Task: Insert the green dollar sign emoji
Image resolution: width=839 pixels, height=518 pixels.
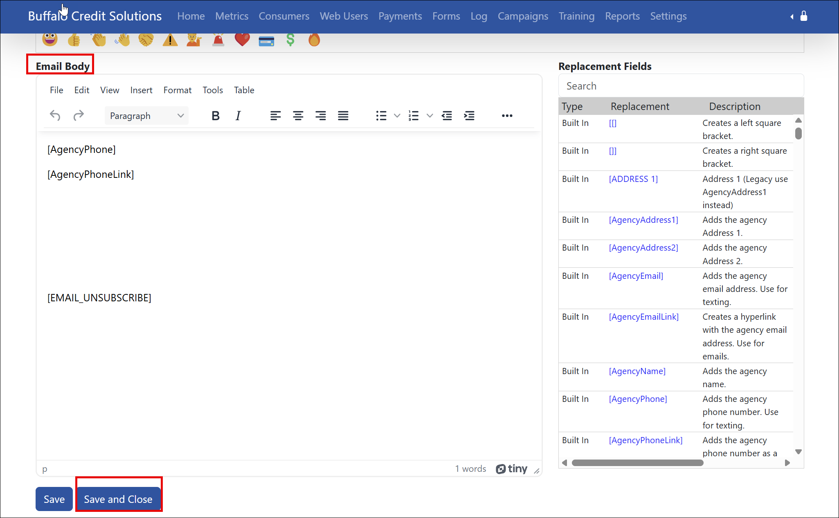Action: point(290,40)
